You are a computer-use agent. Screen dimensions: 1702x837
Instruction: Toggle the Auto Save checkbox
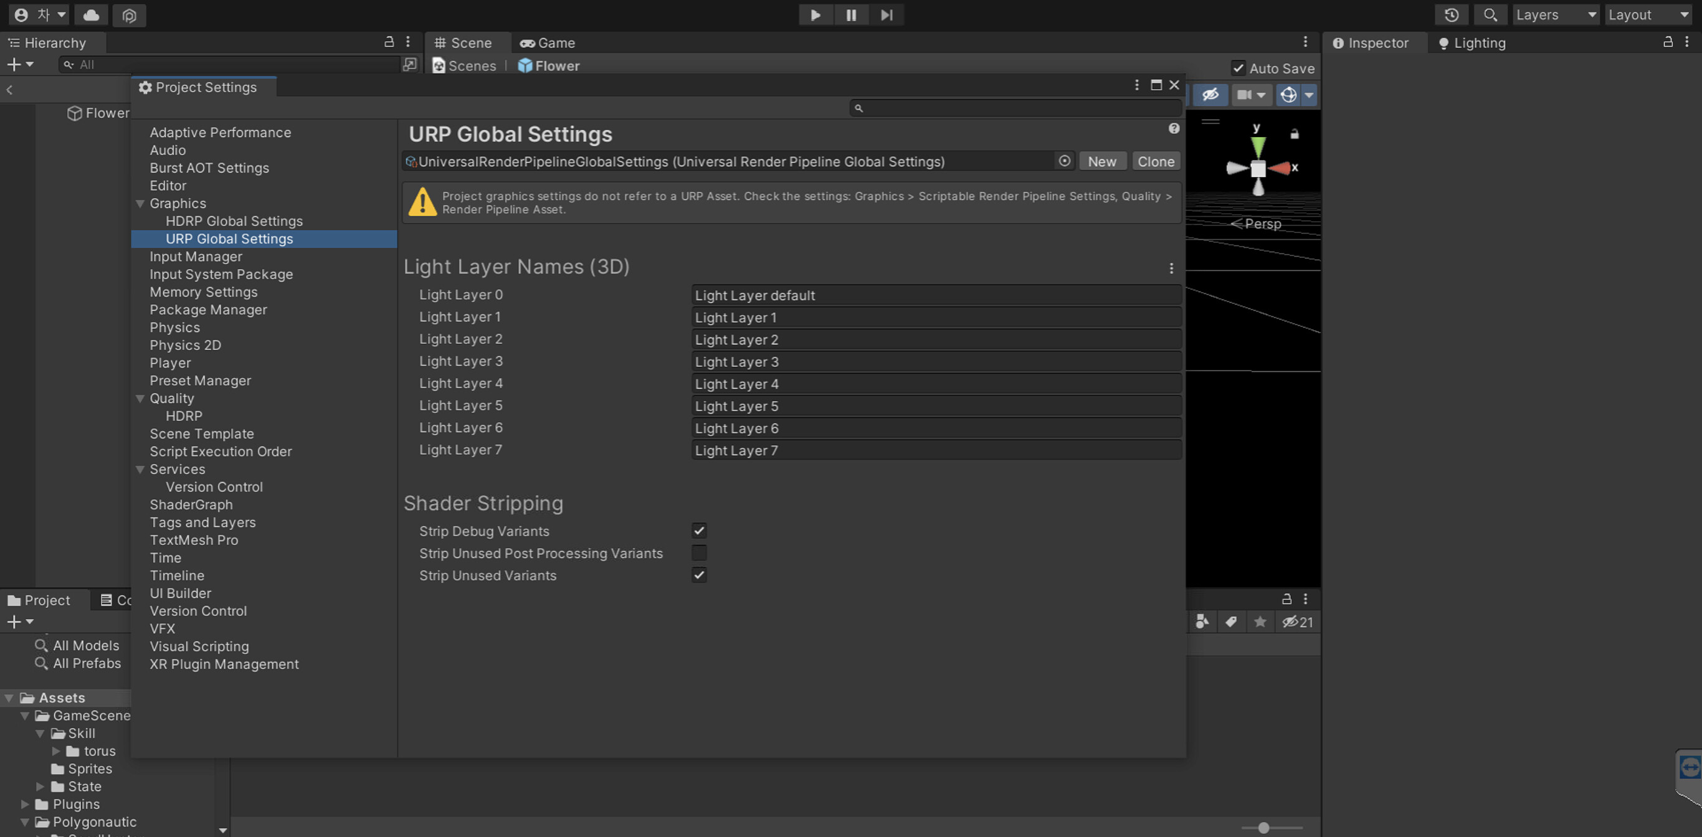pos(1240,68)
